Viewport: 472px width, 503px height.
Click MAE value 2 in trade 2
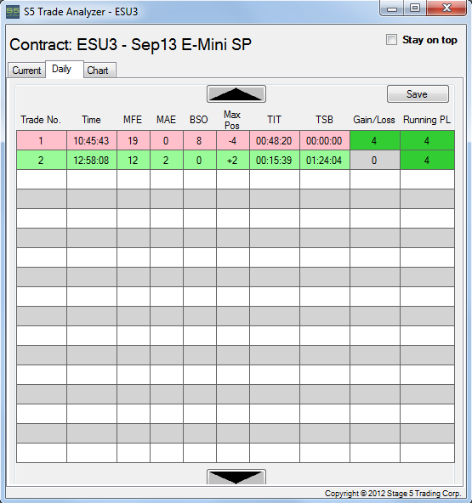[x=167, y=160]
